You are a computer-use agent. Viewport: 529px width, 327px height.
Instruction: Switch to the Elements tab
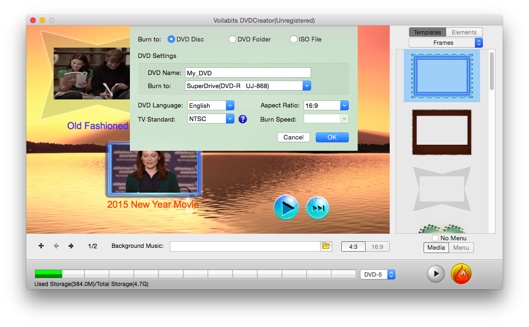464,32
